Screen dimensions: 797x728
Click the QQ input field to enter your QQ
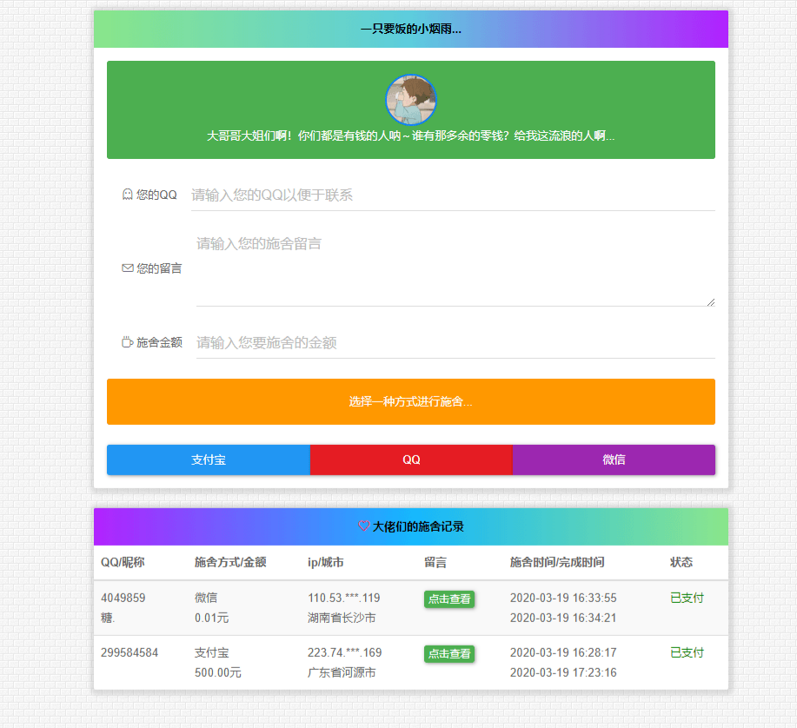[452, 195]
